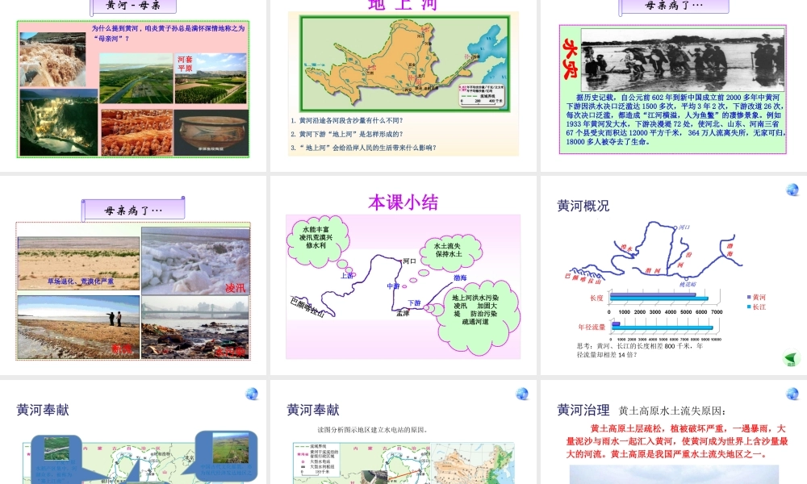The width and height of the screenshot is (807, 484).
Task: Open the 黄河-母亲 slide thumbnail
Action: (133, 86)
